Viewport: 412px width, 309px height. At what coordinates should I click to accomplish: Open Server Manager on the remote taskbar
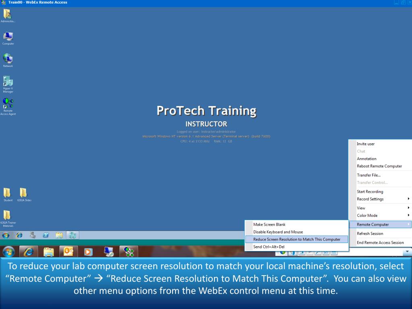[33, 235]
